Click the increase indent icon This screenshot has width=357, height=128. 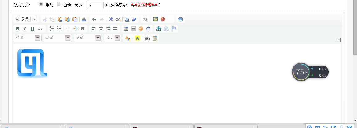(x=75, y=29)
